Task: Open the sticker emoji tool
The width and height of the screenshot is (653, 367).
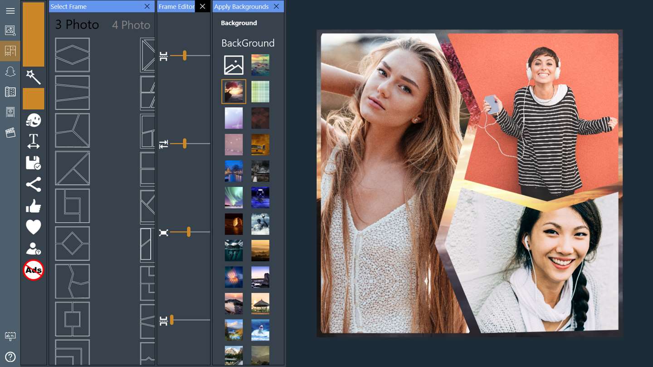Action: [34, 120]
